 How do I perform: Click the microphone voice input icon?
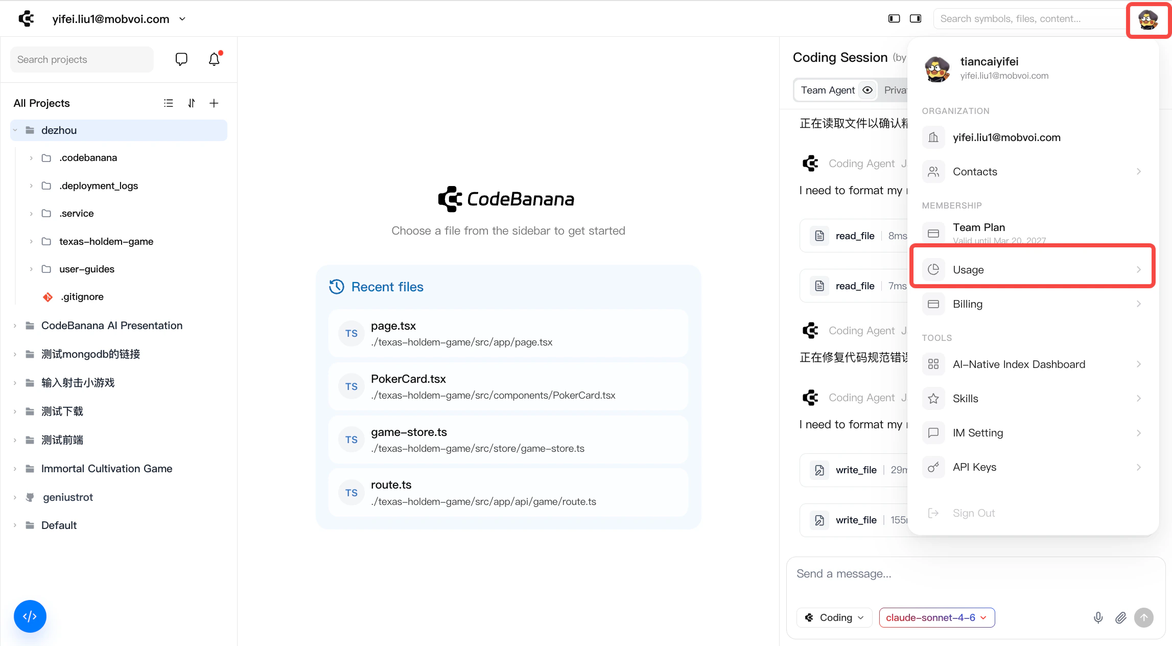(x=1098, y=617)
